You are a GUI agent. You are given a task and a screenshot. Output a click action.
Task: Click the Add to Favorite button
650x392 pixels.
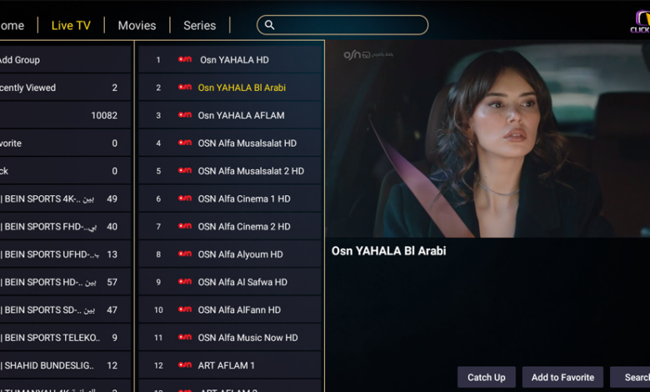(x=562, y=377)
